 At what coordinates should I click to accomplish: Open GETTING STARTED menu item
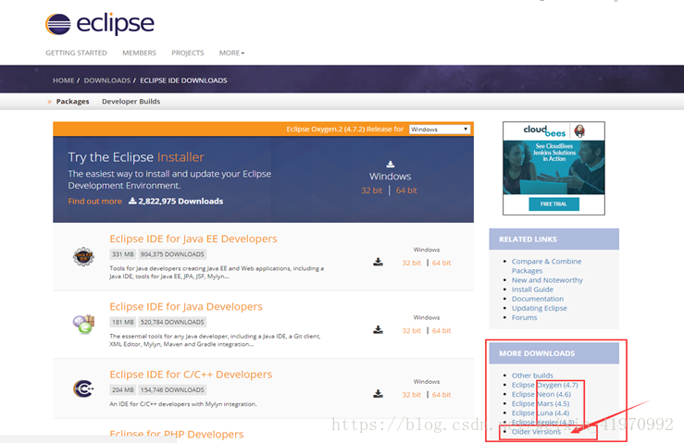pyautogui.click(x=76, y=53)
